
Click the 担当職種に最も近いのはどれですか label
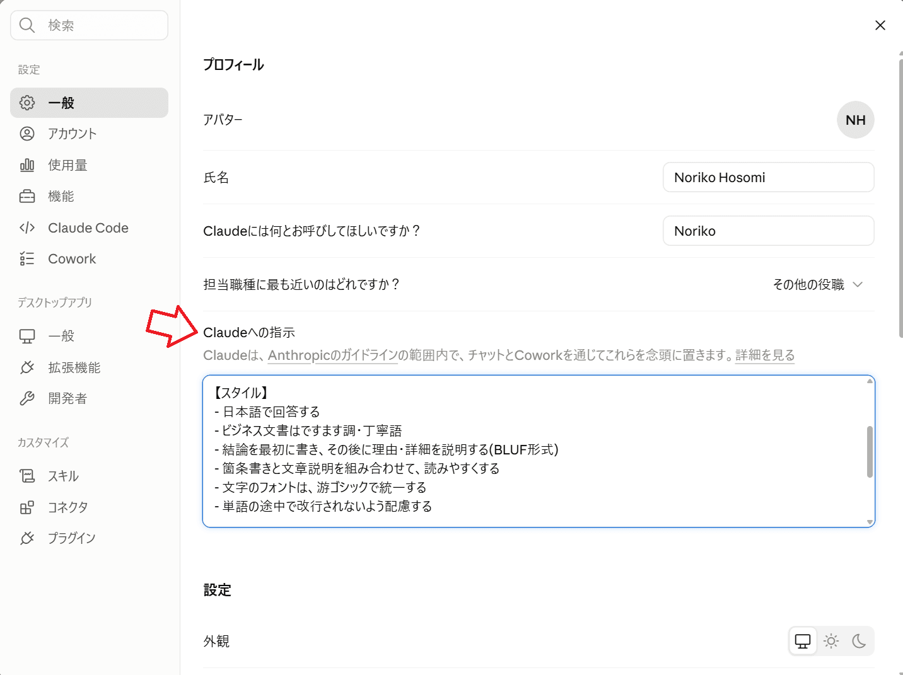pyautogui.click(x=301, y=284)
